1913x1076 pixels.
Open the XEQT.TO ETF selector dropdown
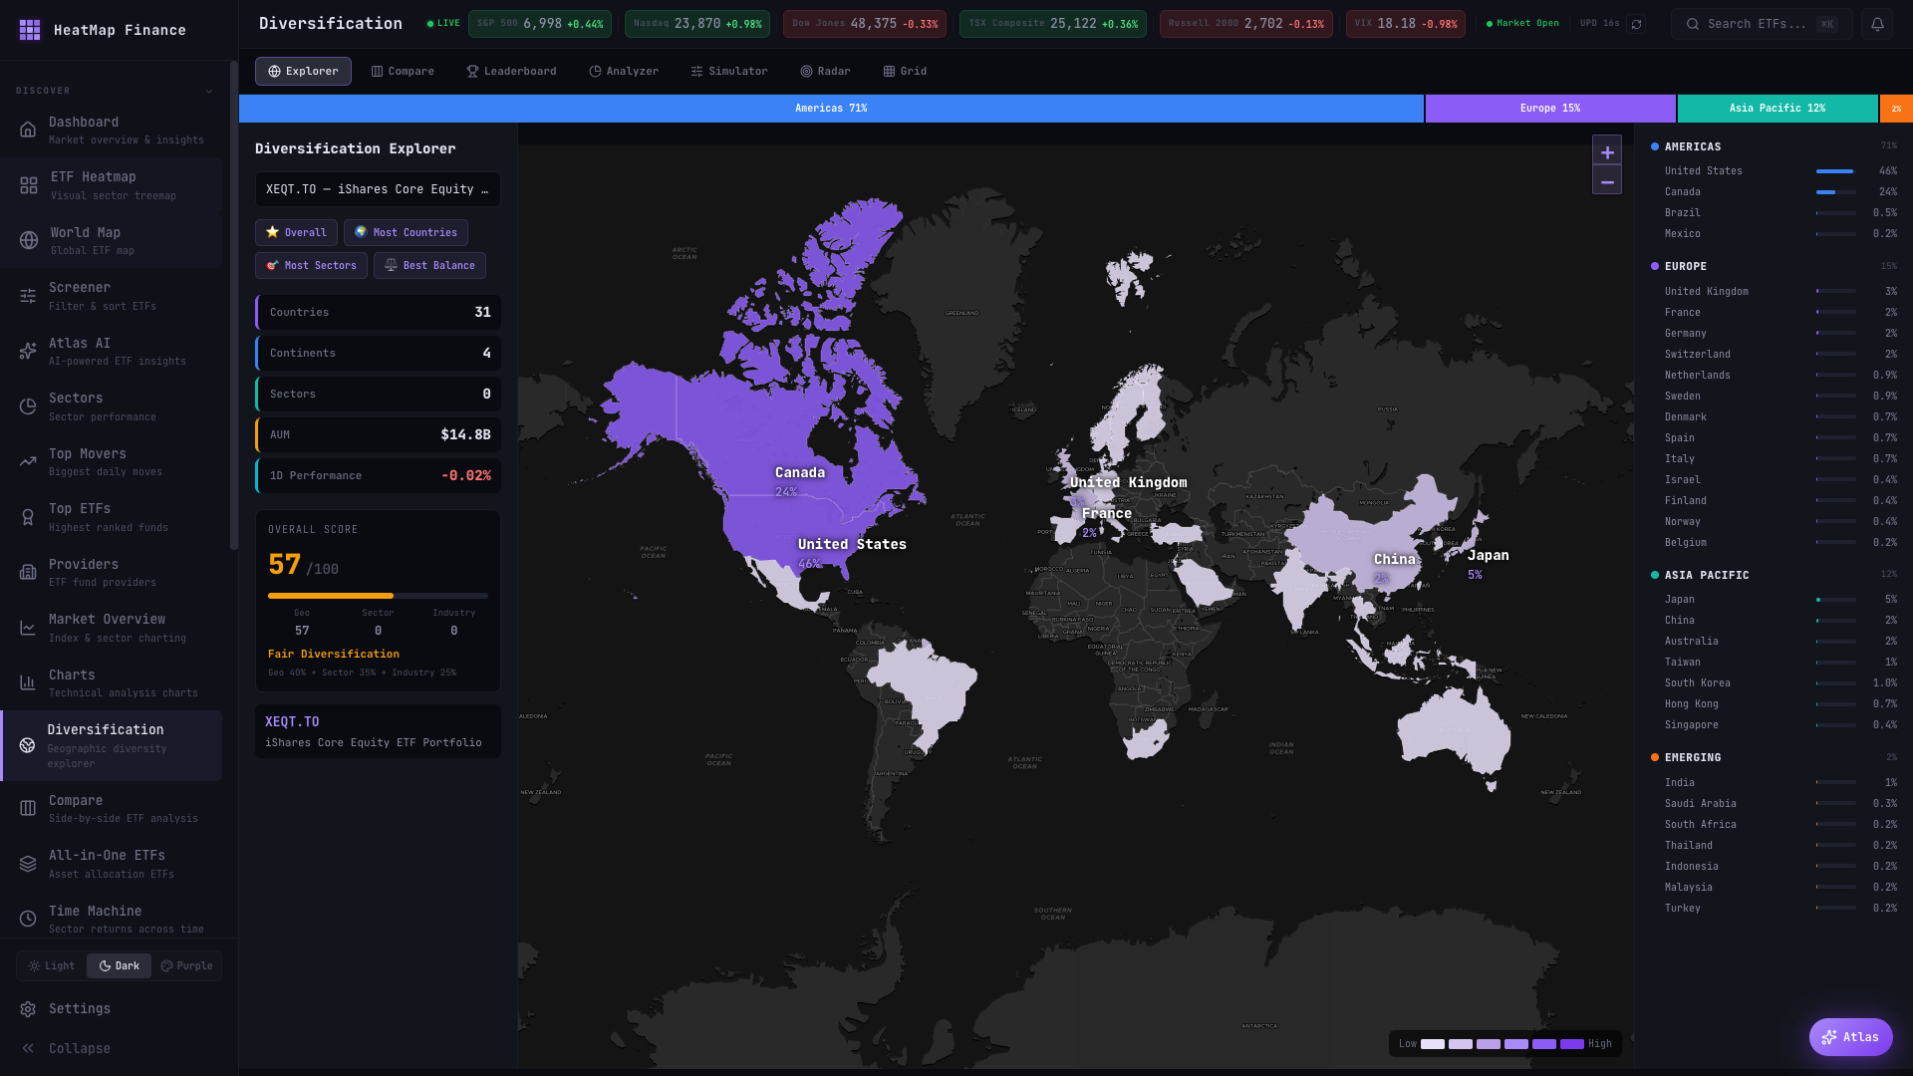tap(378, 189)
